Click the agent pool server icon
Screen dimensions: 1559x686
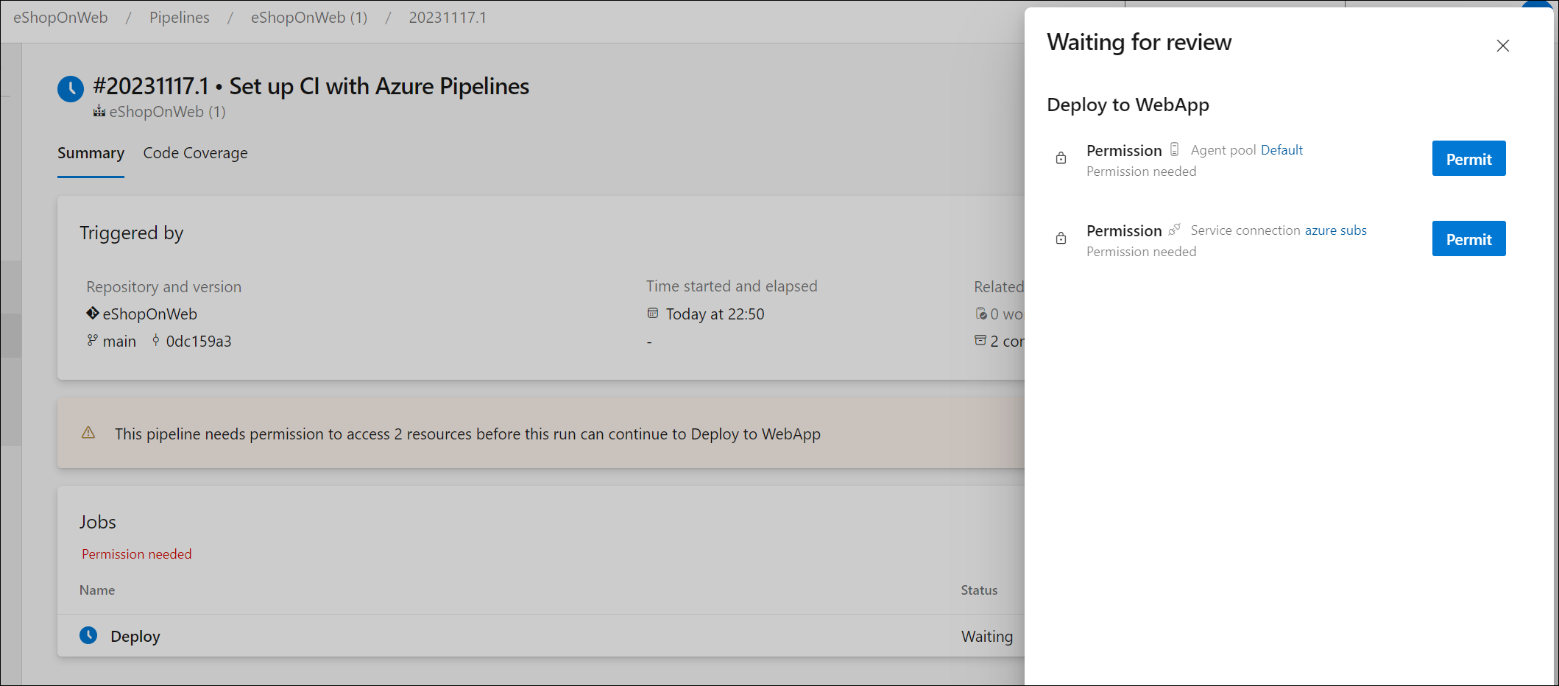pos(1175,149)
